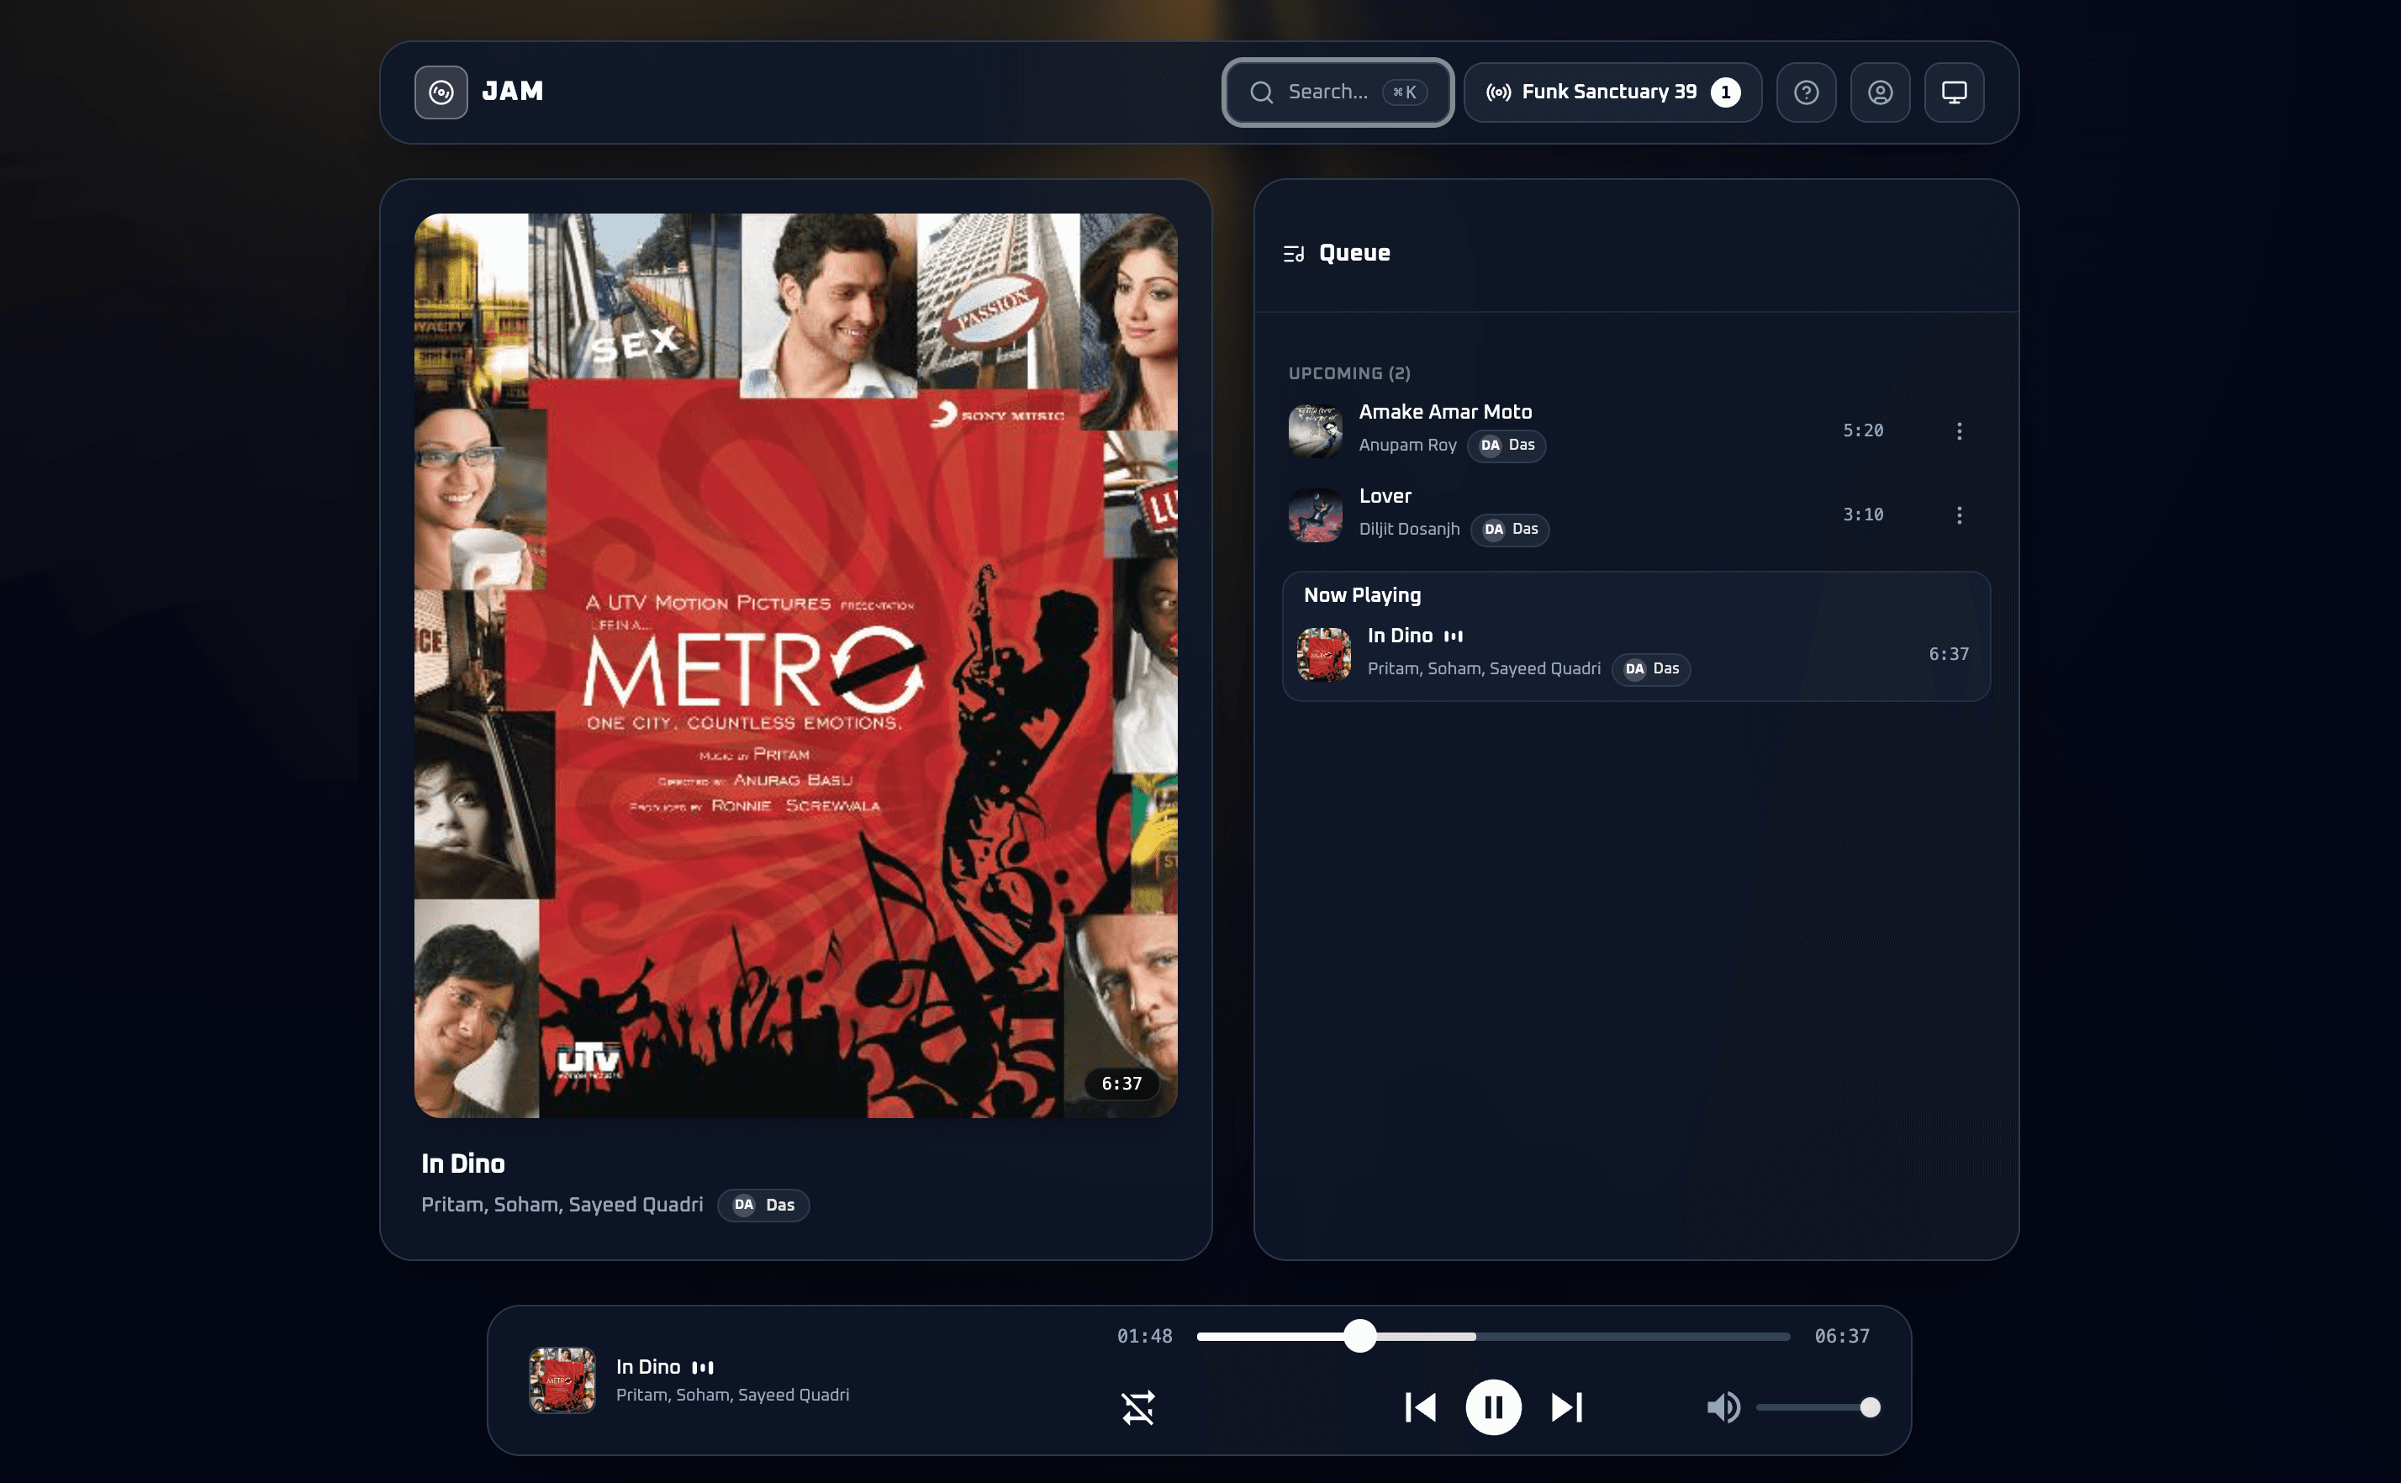The image size is (2401, 1483).
Task: Click the search magnifier icon
Action: coord(1261,92)
